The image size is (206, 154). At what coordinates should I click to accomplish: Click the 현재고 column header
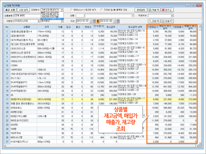88,27
